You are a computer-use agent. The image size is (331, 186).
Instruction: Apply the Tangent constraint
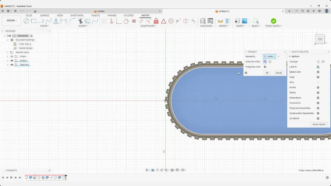(126, 21)
